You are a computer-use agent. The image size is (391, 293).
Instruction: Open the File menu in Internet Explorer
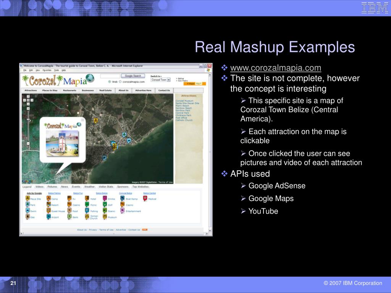pos(25,70)
